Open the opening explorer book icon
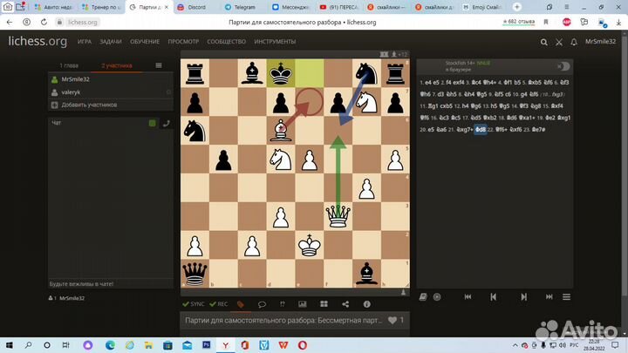The width and height of the screenshot is (628, 353). 425,296
